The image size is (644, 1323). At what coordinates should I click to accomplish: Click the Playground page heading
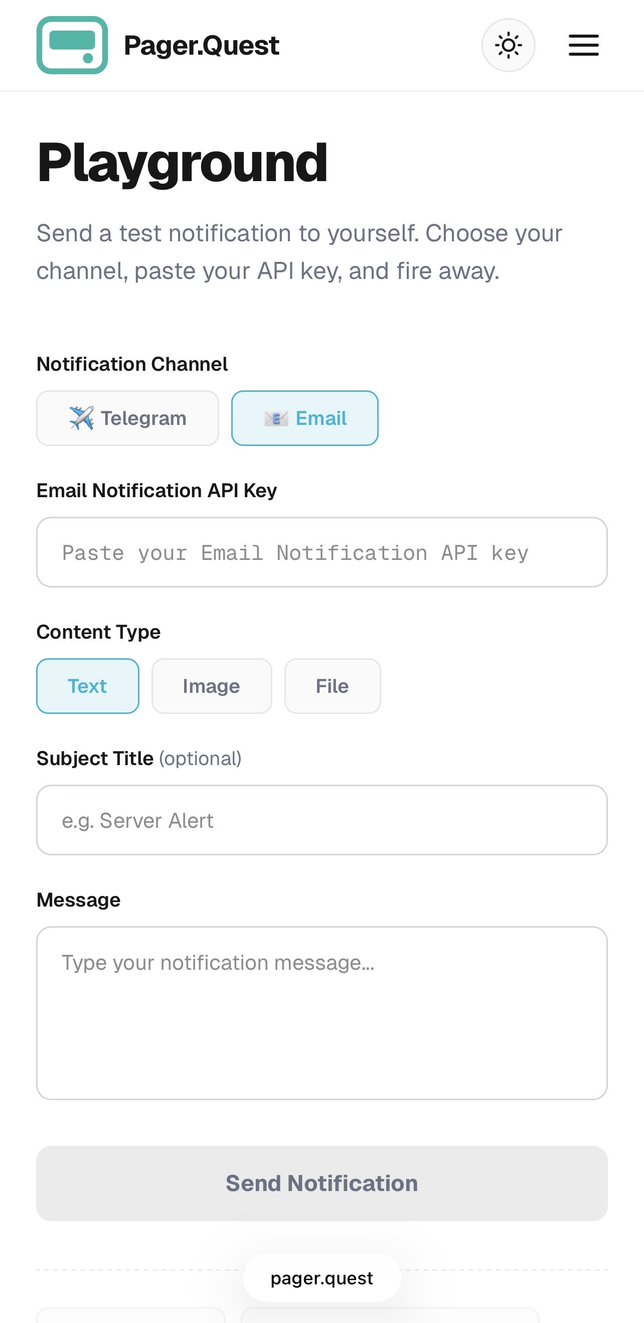coord(182,162)
